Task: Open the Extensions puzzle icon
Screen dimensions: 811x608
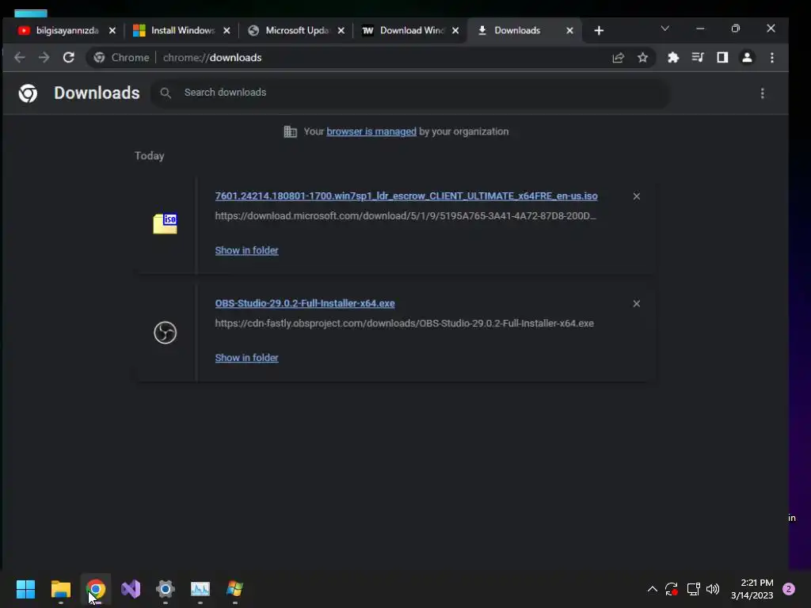Action: (x=673, y=57)
